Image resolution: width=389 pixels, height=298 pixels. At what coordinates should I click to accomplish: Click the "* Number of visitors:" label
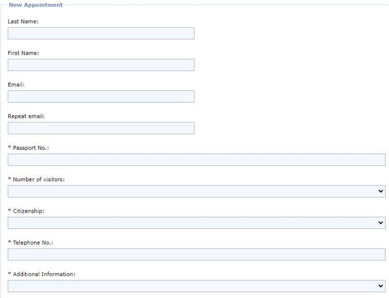36,179
